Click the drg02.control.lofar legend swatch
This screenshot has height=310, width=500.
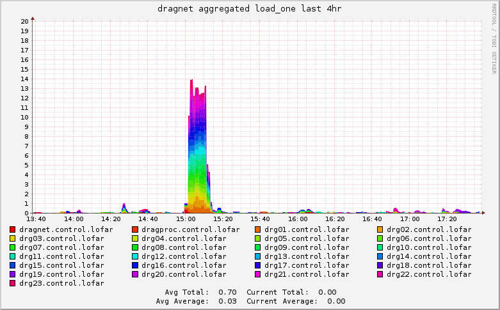[380, 229]
